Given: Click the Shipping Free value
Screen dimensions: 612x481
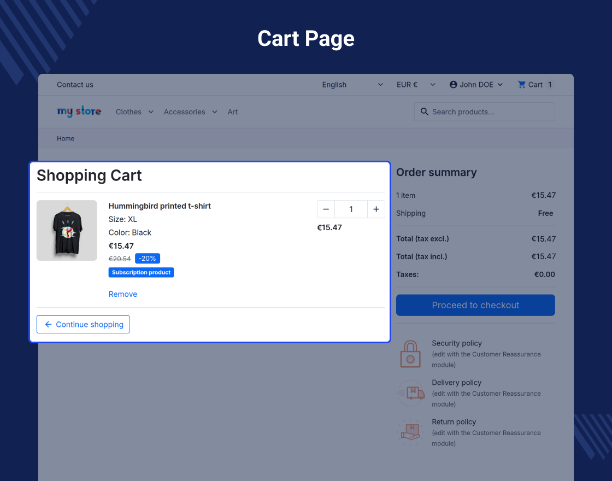Looking at the screenshot, I should 545,213.
